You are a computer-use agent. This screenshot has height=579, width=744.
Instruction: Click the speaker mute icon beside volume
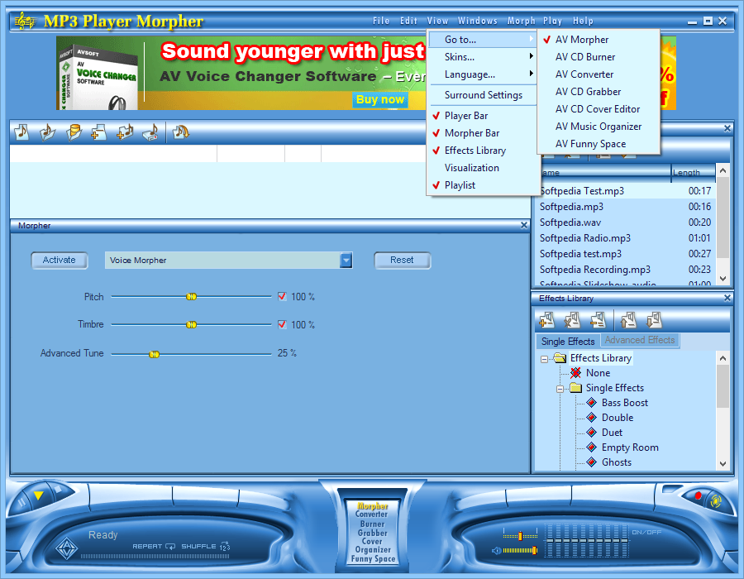coord(496,551)
